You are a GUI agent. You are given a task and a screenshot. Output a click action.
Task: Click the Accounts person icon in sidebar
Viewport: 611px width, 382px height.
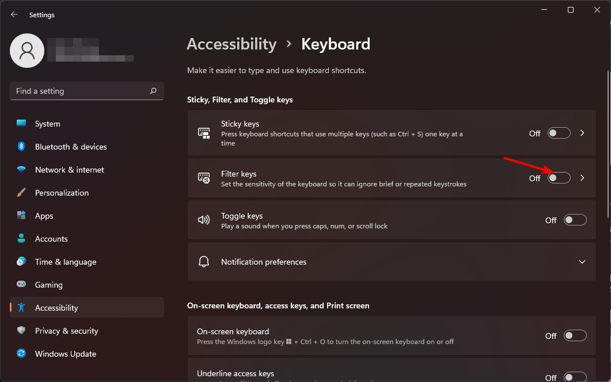click(x=21, y=238)
